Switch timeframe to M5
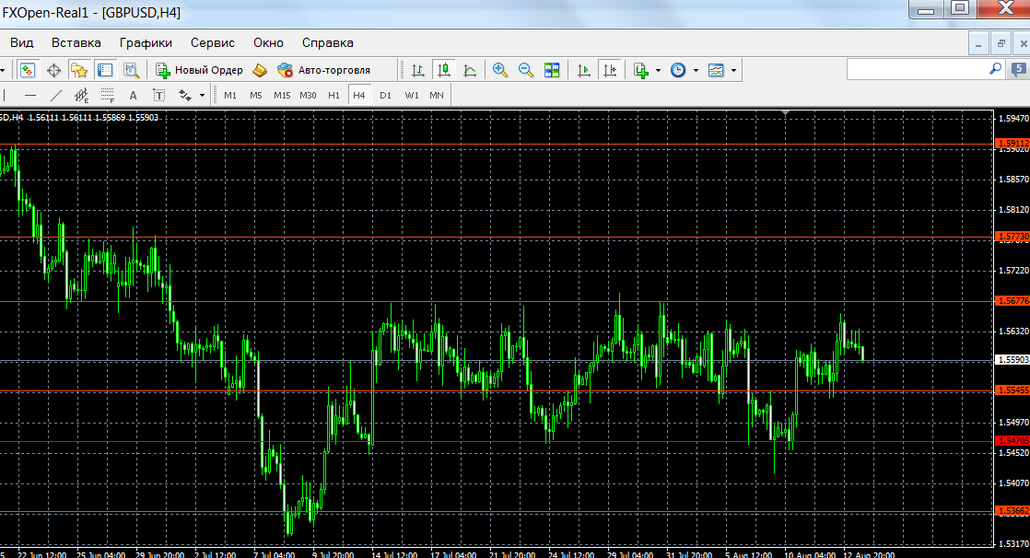 pos(255,95)
